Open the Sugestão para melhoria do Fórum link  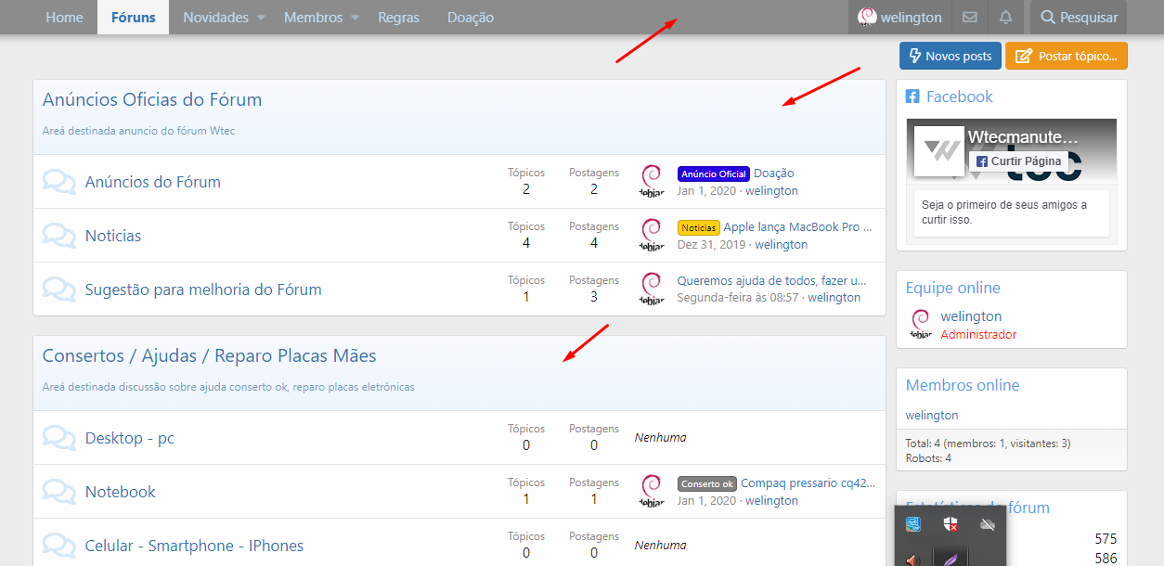point(203,289)
